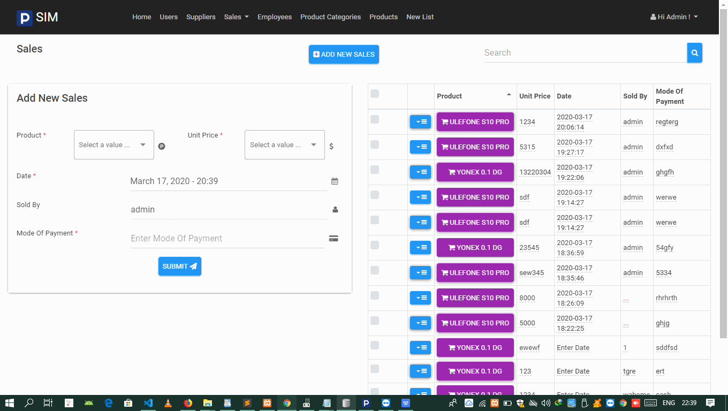728x411 pixels.
Task: Open Sublime Text from the taskbar
Action: click(x=247, y=403)
